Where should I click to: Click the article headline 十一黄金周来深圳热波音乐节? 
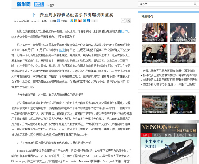[x=72, y=15]
